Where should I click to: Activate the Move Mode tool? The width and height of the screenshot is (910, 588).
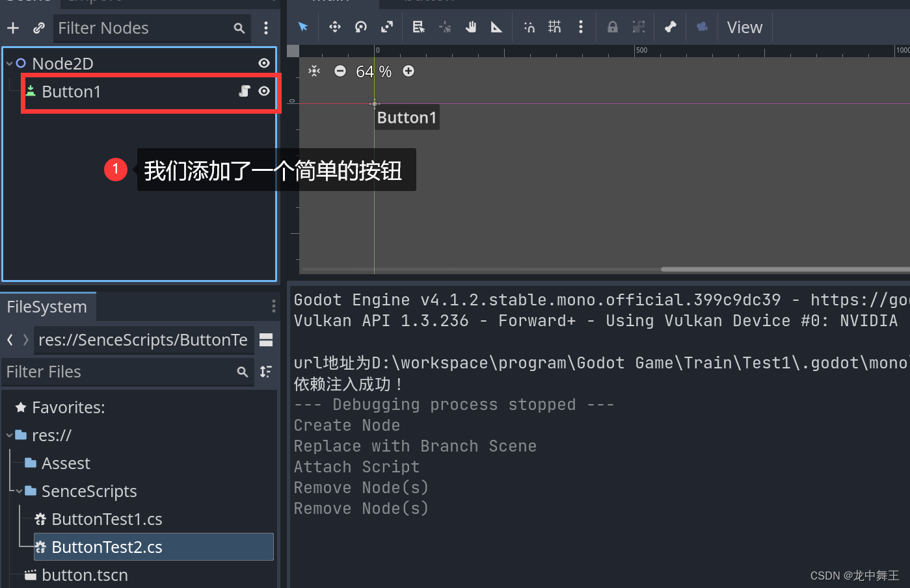[x=334, y=27]
